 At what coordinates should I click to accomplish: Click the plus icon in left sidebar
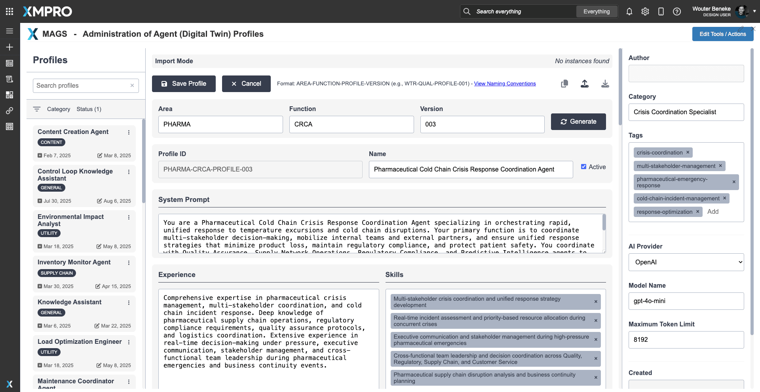[x=9, y=47]
